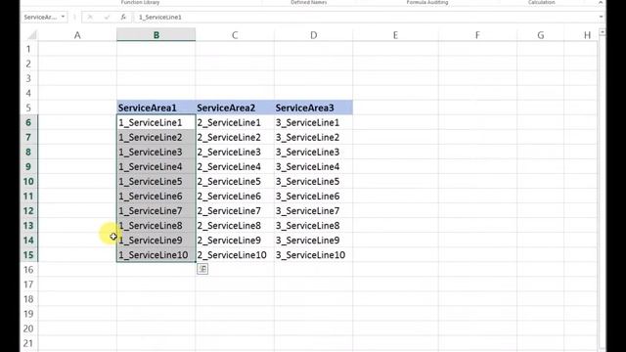The height and width of the screenshot is (352, 626).
Task: Click cell containing 2_ServiceLine9
Action: (x=235, y=241)
